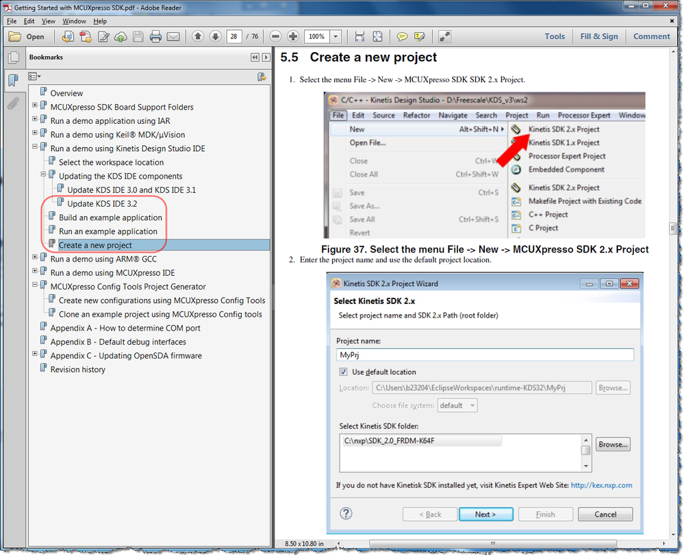Image resolution: width=684 pixels, height=555 pixels.
Task: Click the Print file icon
Action: [x=155, y=37]
